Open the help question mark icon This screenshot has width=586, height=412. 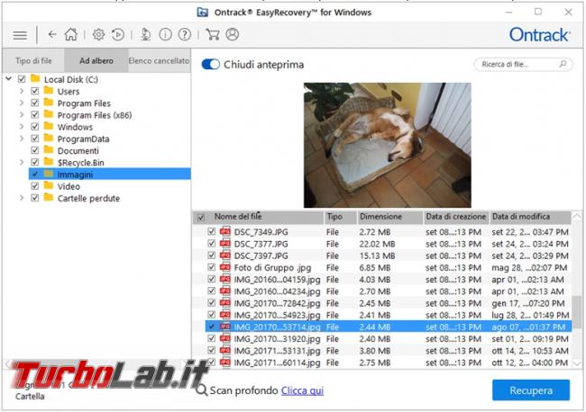point(184,35)
